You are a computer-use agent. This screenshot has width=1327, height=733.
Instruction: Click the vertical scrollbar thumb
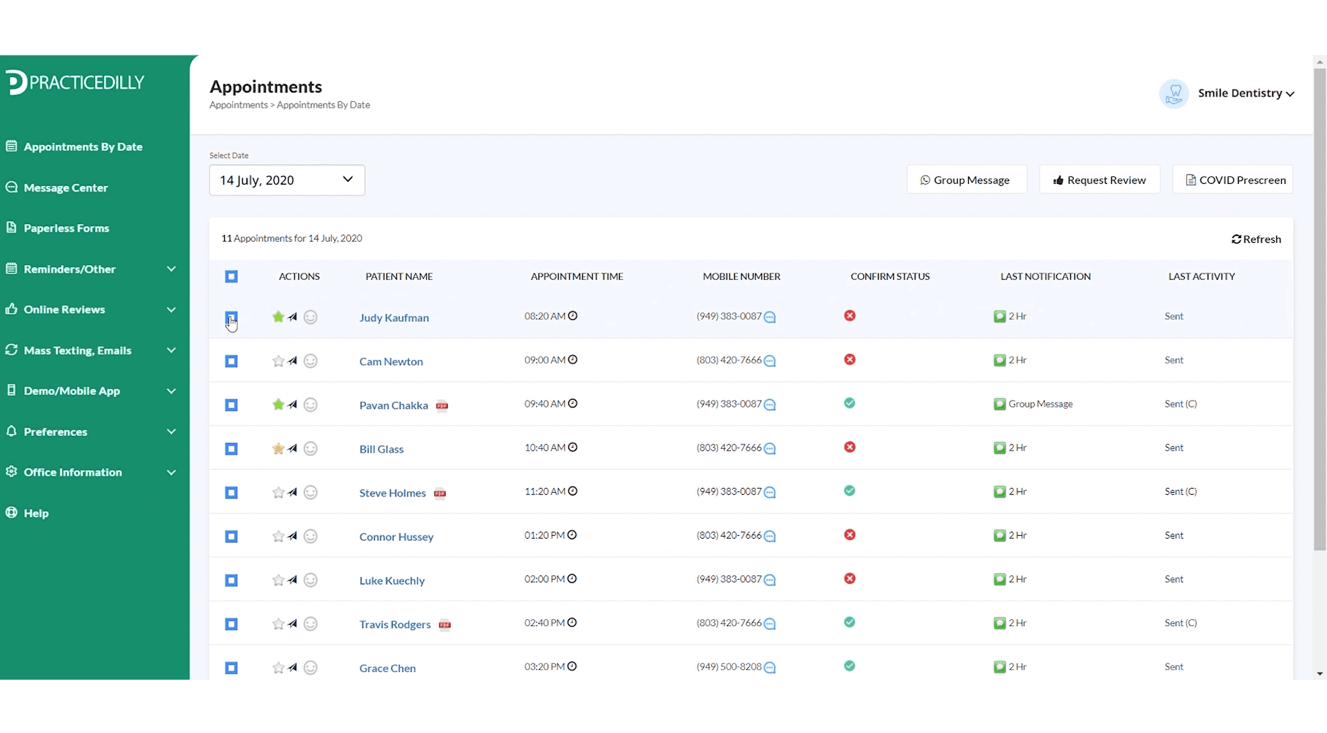click(x=1320, y=309)
